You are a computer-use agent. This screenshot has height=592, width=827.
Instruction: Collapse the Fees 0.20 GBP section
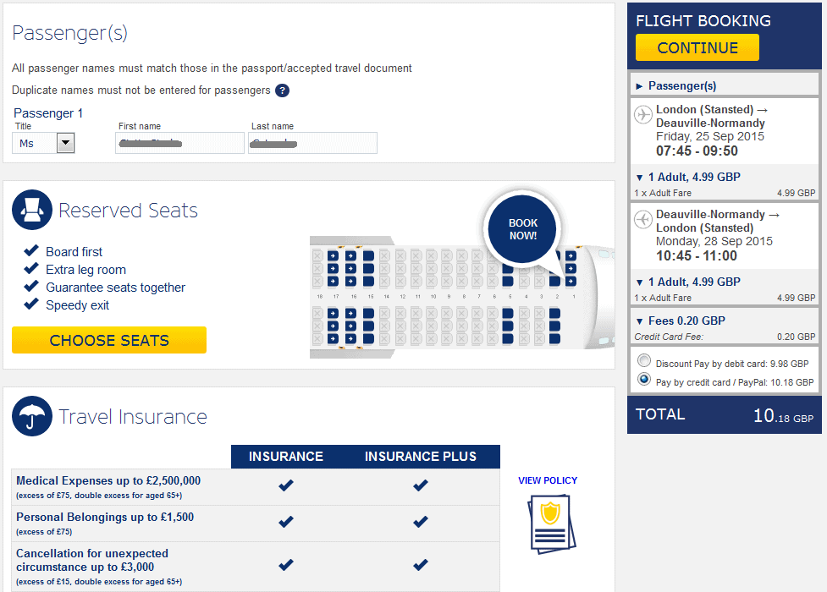(x=681, y=321)
